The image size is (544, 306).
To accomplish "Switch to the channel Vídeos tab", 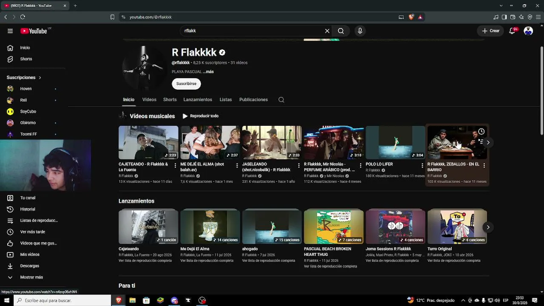I will point(149,100).
